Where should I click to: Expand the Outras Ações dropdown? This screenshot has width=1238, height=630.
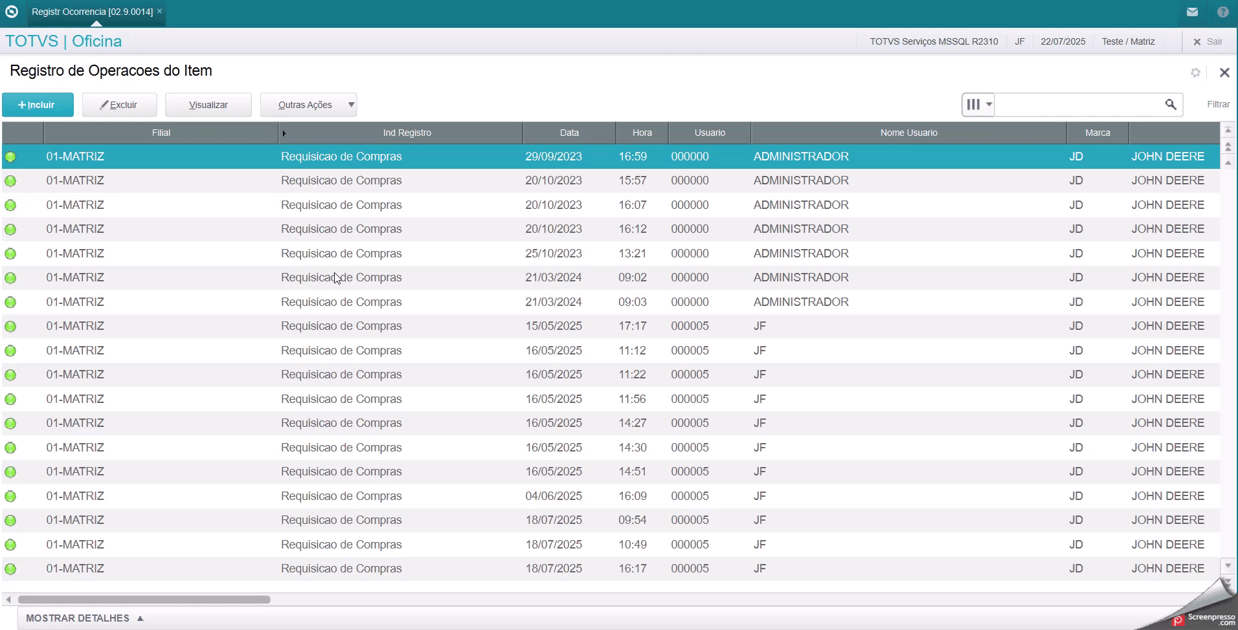pyautogui.click(x=308, y=105)
